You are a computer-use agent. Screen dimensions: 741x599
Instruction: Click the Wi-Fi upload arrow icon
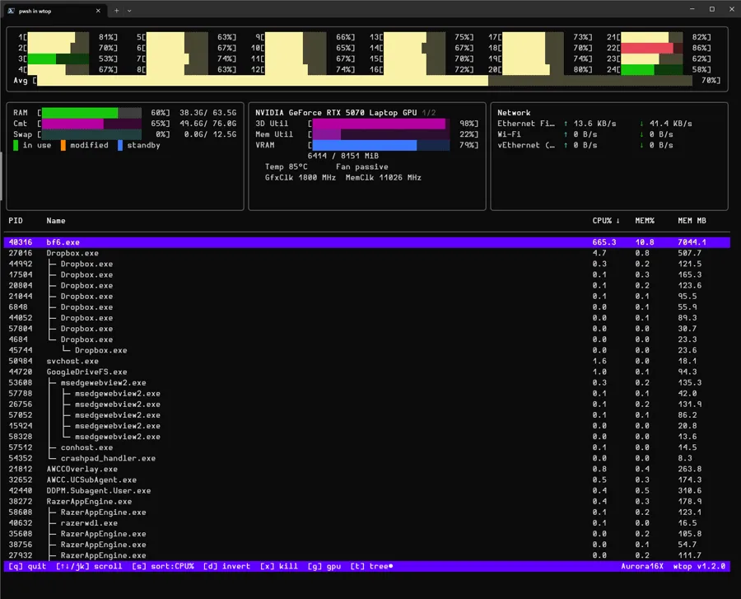pyautogui.click(x=566, y=134)
